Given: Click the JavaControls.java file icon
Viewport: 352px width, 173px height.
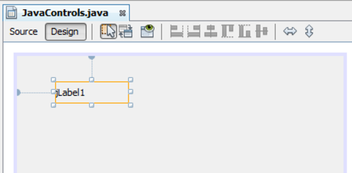Looking at the screenshot, I should click(12, 13).
